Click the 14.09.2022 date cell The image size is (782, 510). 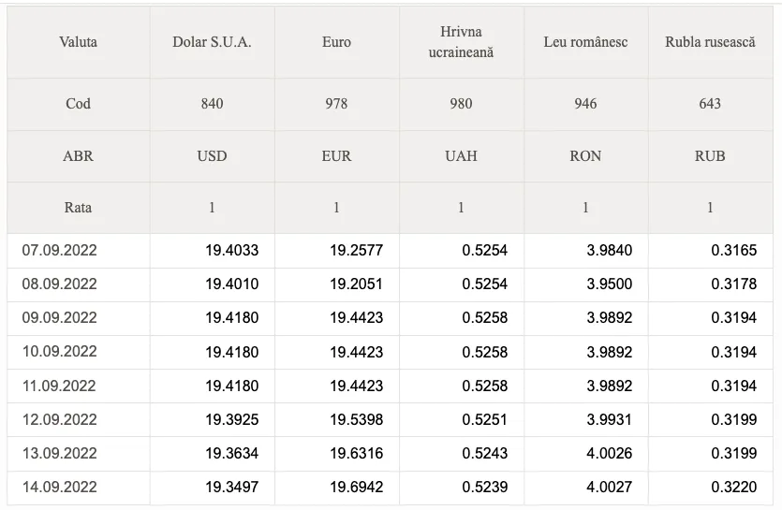tap(79, 487)
